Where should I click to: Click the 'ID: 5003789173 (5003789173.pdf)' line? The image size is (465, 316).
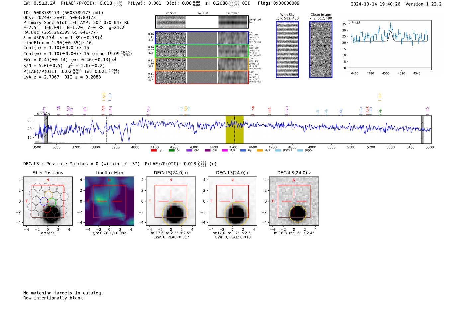click(63, 13)
